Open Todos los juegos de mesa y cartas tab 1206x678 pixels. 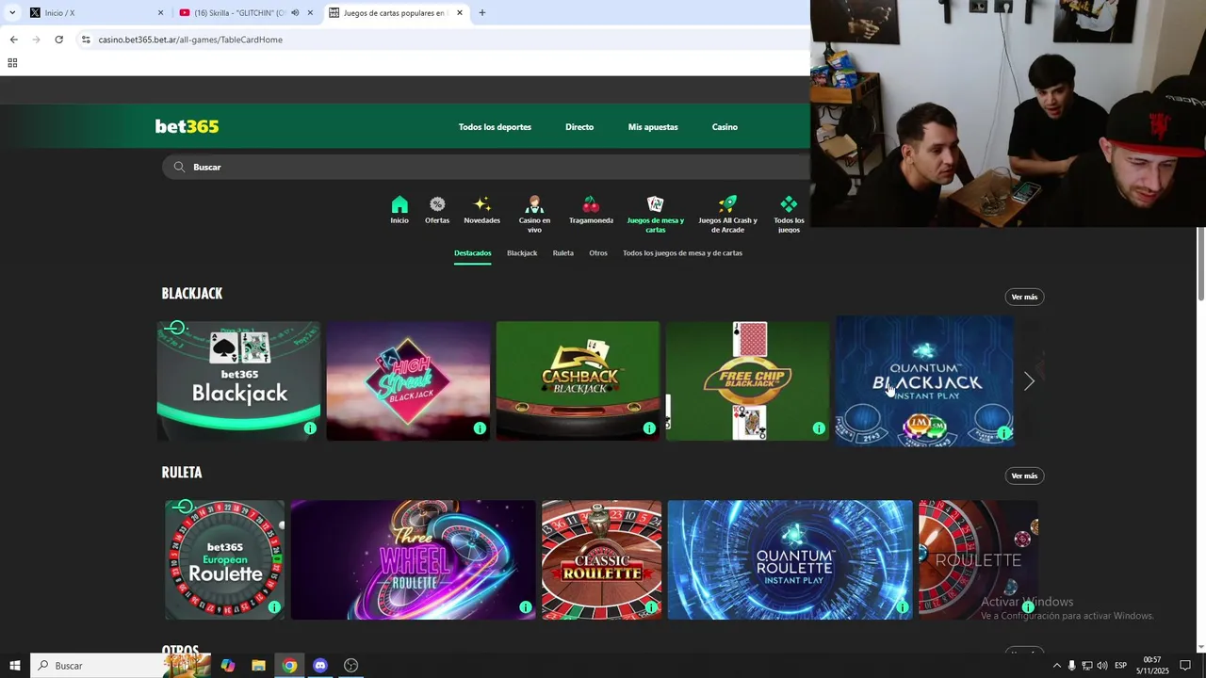coord(682,253)
